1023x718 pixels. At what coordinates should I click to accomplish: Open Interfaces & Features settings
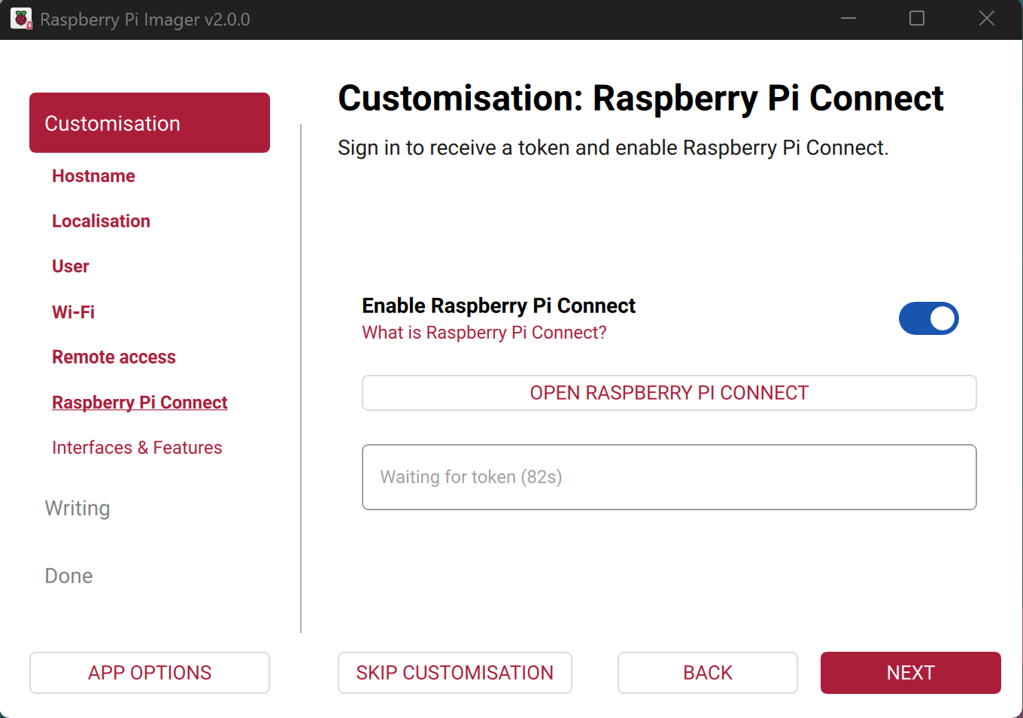click(137, 446)
